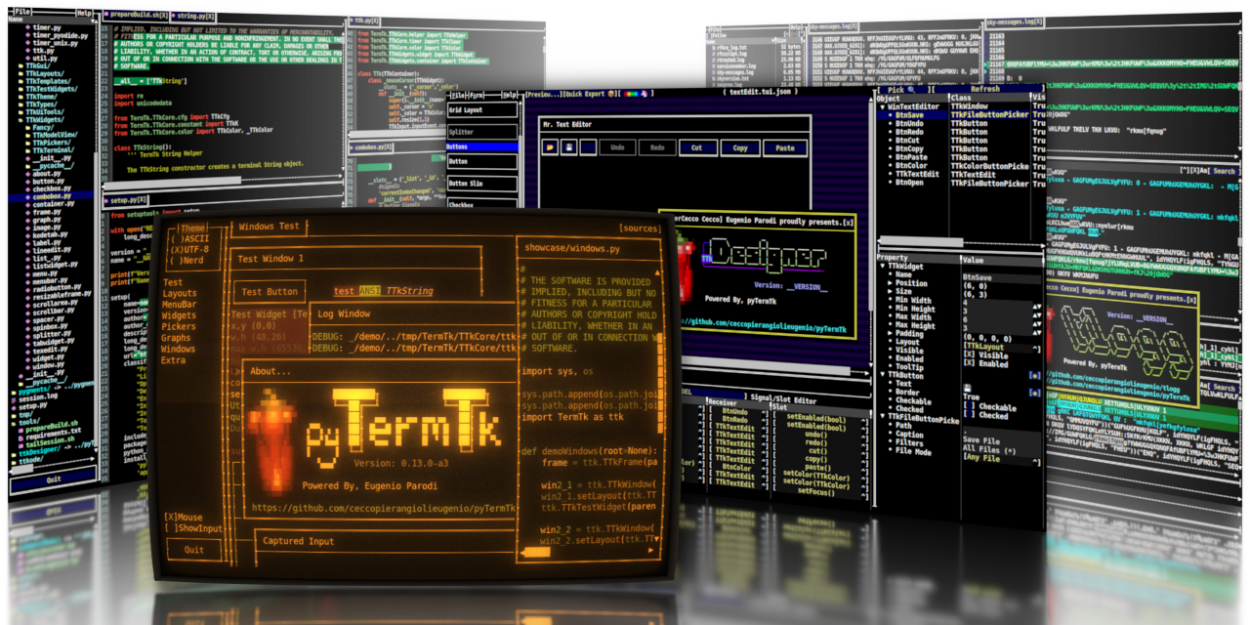This screenshot has width=1250, height=625.
Task: Click the floppy-disk save icon in Mr. Text Editor
Action: [569, 148]
